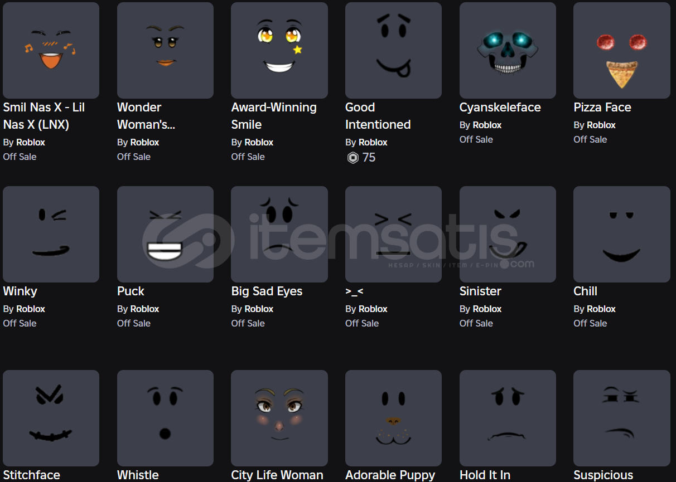Open Roblox creator link under Pizza Face
The width and height of the screenshot is (676, 482).
(x=601, y=125)
